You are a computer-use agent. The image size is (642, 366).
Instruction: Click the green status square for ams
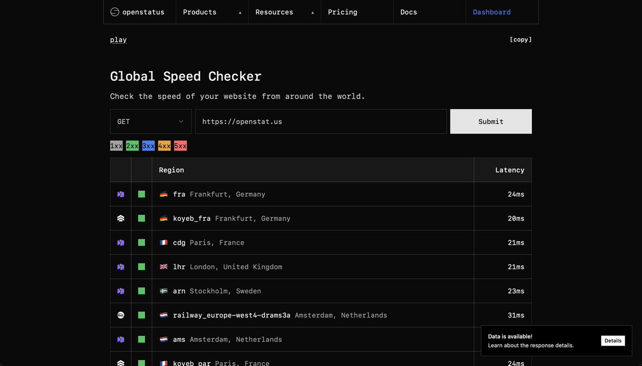pos(142,339)
